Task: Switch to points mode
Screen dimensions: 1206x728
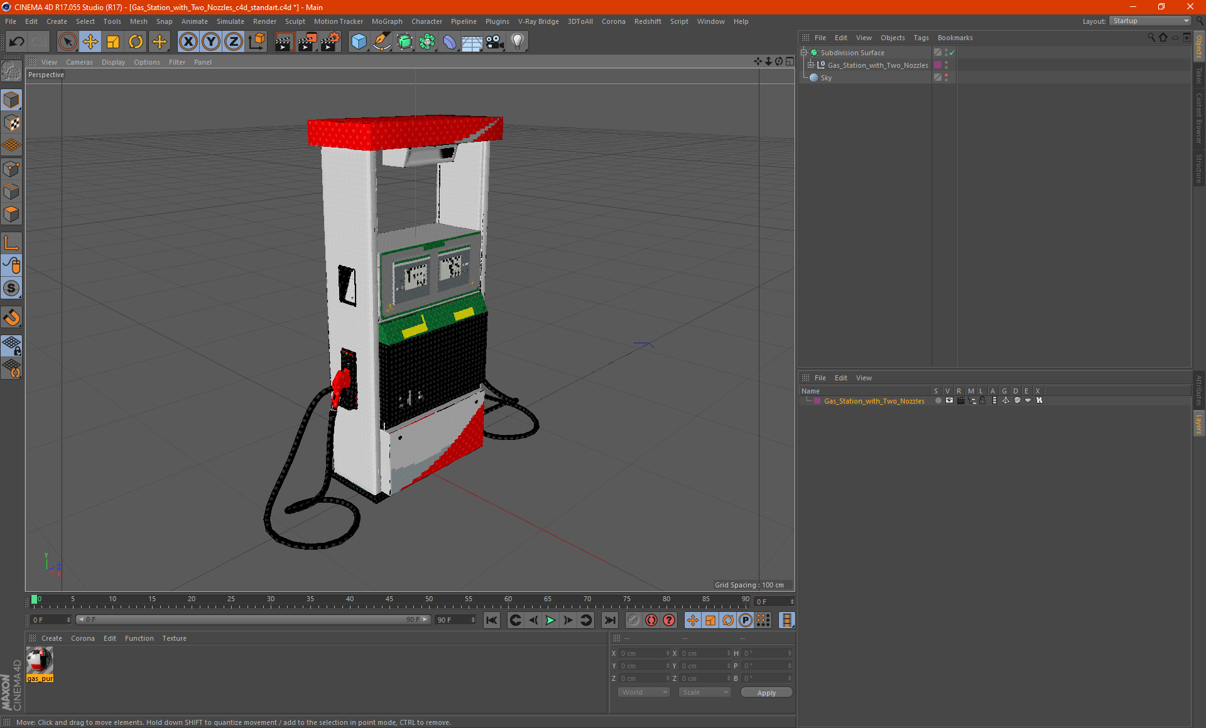Action: [11, 169]
